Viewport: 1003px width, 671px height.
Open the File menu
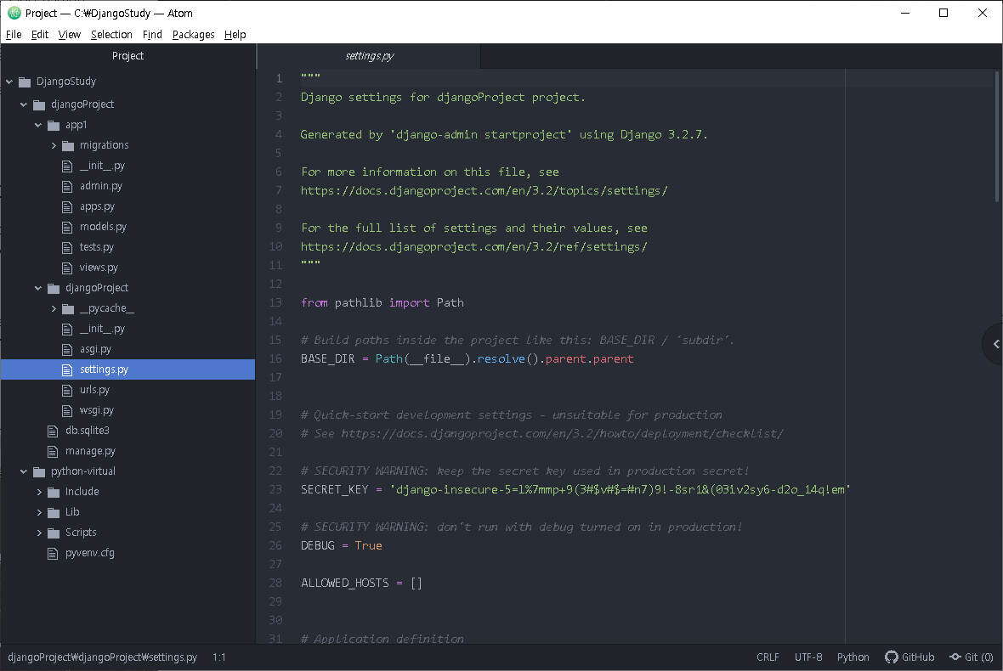tap(14, 35)
